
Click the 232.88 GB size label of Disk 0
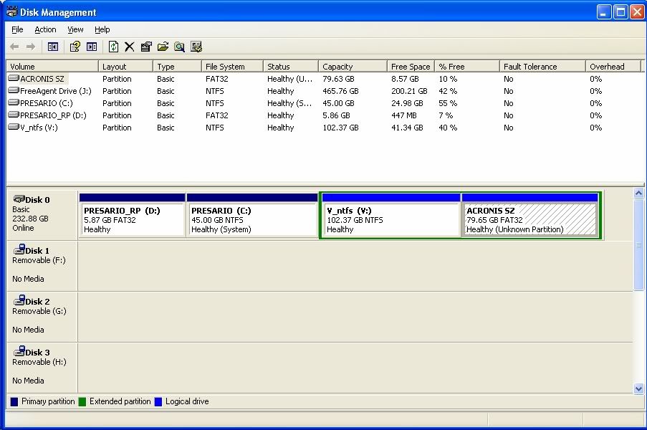[x=30, y=219]
